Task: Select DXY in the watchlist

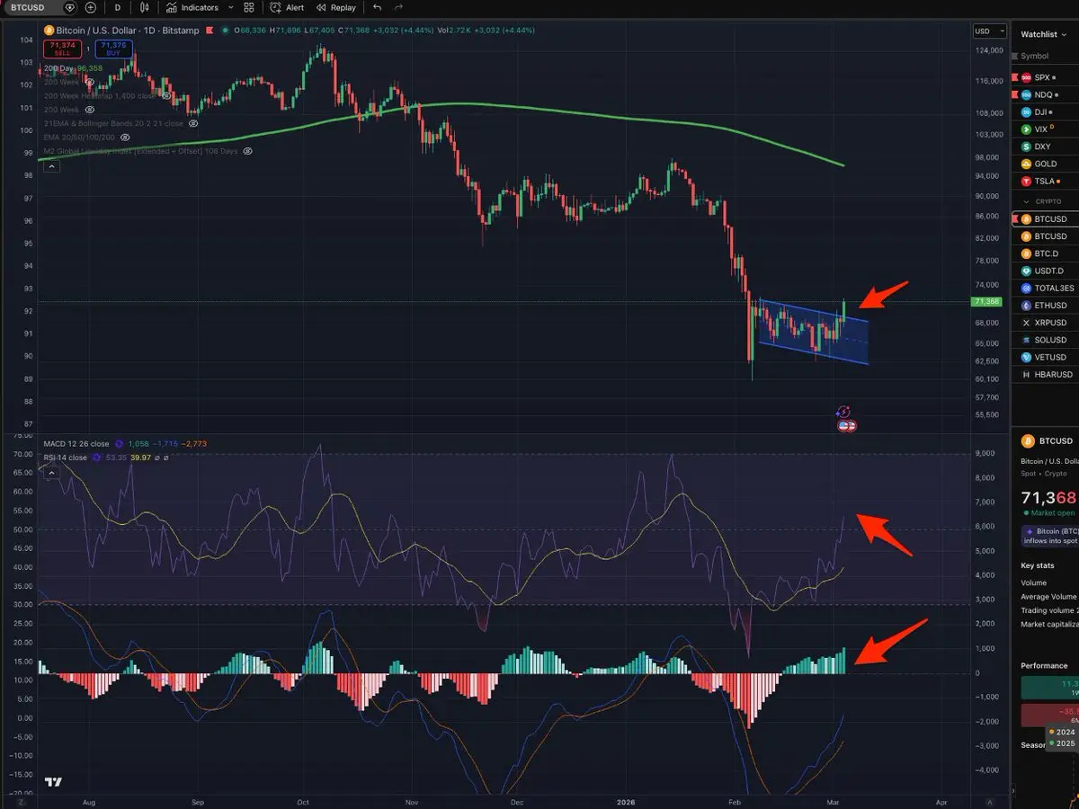Action: point(1045,147)
